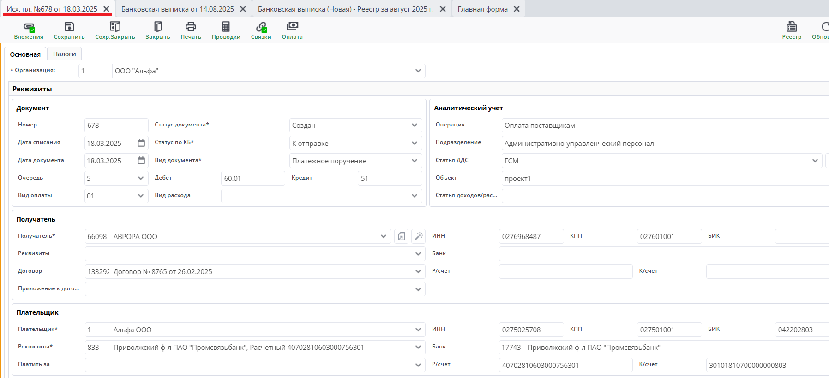Expand the Статус документа dropdown
This screenshot has height=378, width=829.
(414, 126)
